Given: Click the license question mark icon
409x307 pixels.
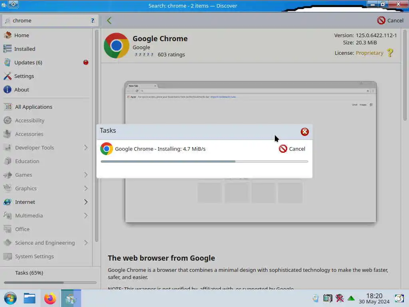Looking at the screenshot, I should coord(390,53).
